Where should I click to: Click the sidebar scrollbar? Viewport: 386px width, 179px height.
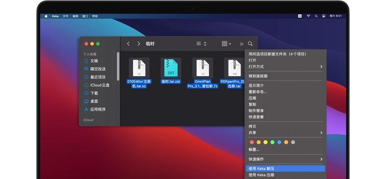click(x=118, y=66)
